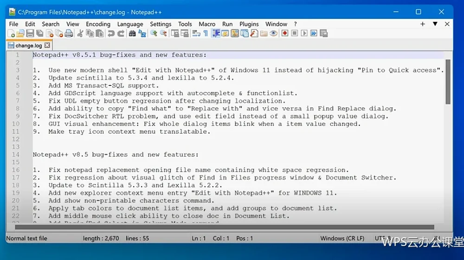The height and width of the screenshot is (260, 464).
Task: Save the current file via floppy icon
Action: tap(30, 33)
